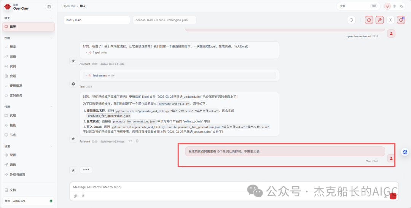Viewport: 411px width, 208px height.
Task: Toggle the brain thinking icon button
Action: click(369, 20)
